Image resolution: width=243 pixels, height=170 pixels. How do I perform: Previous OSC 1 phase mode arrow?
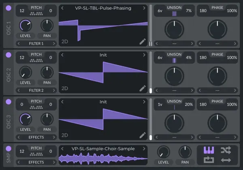point(200,44)
